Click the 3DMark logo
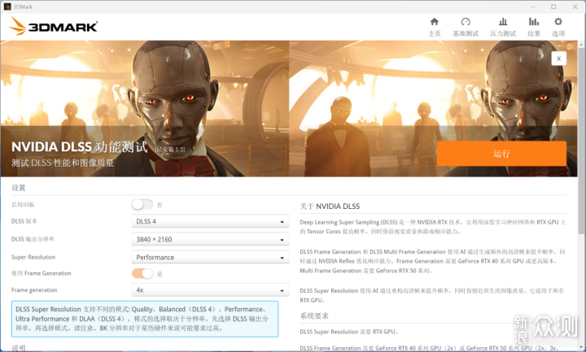 click(x=54, y=26)
